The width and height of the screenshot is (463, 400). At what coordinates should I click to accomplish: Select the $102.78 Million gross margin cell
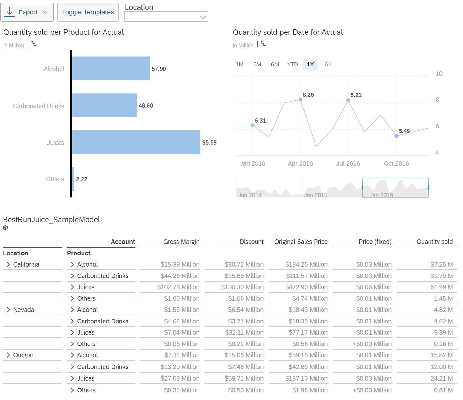pos(178,287)
